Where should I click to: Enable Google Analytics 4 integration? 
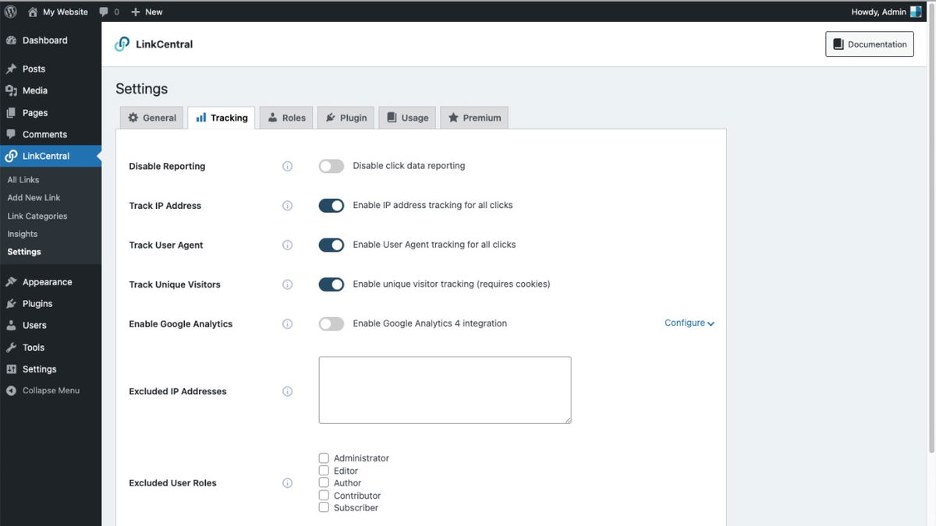[331, 323]
